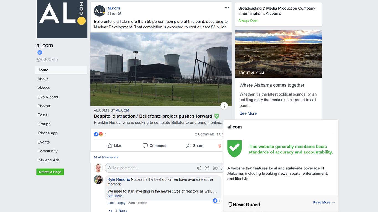This screenshot has height=212, width=378.
Task: Insert an emoji in the comment box
Action: (x=199, y=168)
